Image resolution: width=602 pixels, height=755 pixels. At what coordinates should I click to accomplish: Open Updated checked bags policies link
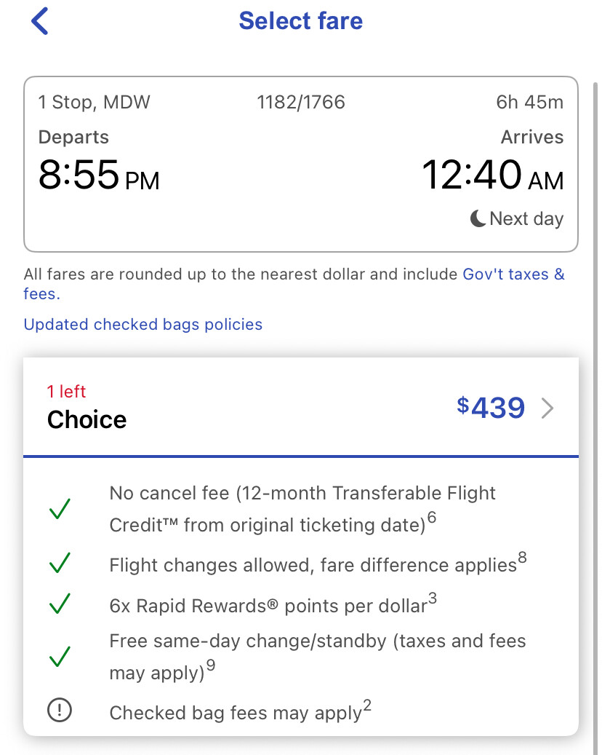pyautogui.click(x=143, y=325)
